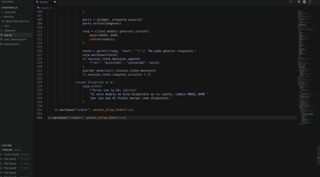The width and height of the screenshot is (320, 177).
Task: Run the Python file with the play icon
Action: pyautogui.click(x=291, y=2)
